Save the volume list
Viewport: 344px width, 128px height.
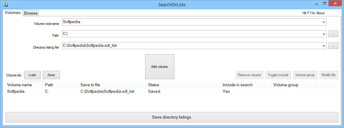click(x=51, y=75)
